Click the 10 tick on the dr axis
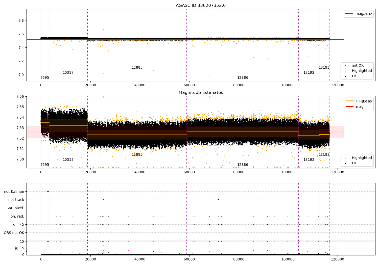The width and height of the screenshot is (379, 265). coord(22,242)
